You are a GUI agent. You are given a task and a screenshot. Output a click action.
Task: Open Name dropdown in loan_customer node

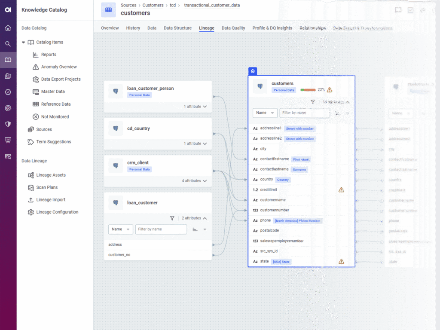[x=121, y=229]
